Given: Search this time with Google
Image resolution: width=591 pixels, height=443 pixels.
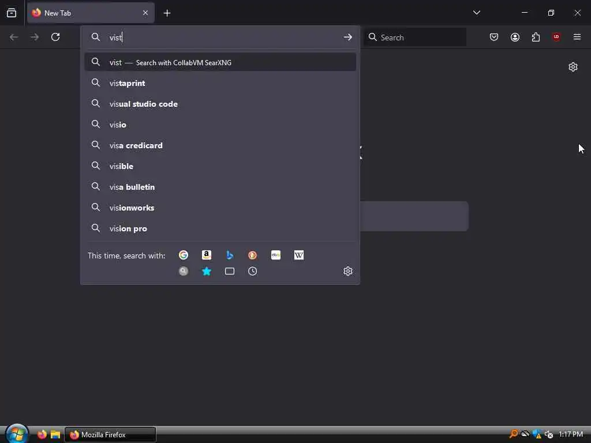Looking at the screenshot, I should (184, 255).
